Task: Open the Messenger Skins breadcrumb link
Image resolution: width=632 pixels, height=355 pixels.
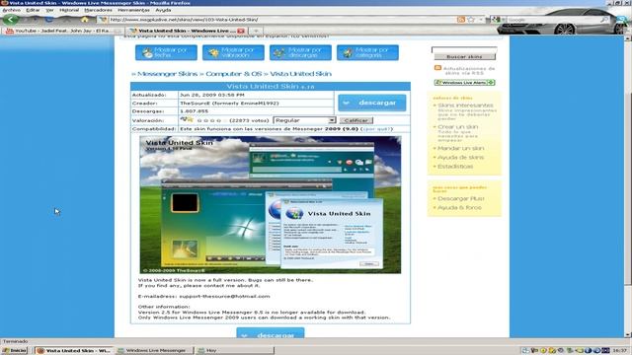Action: pos(167,74)
